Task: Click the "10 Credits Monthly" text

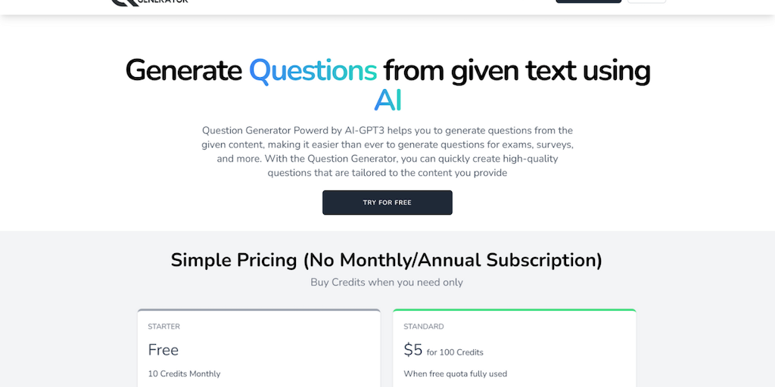Action: (x=184, y=373)
